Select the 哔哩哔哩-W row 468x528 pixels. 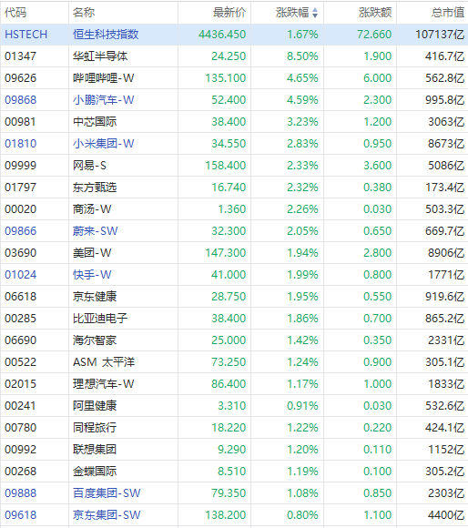tap(234, 78)
